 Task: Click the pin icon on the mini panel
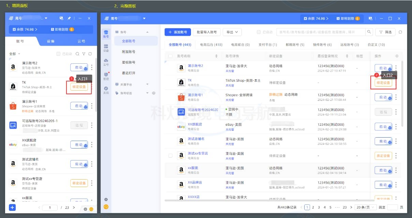70,18
